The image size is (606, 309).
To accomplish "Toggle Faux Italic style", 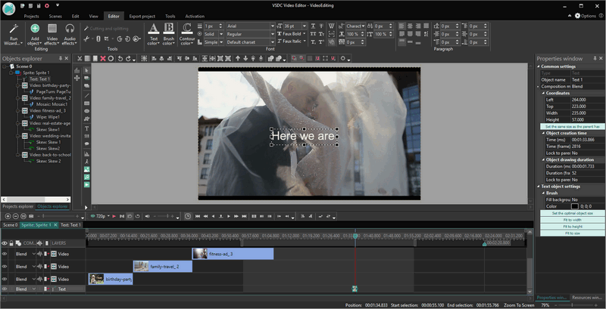I will (292, 42).
